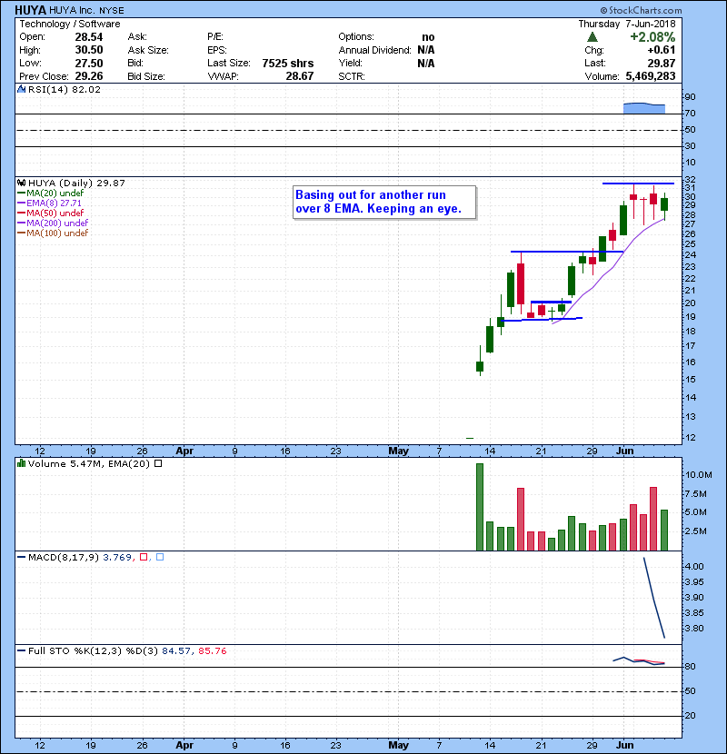Click the High value 30.50
Screen dimensions: 727x754
(x=89, y=50)
